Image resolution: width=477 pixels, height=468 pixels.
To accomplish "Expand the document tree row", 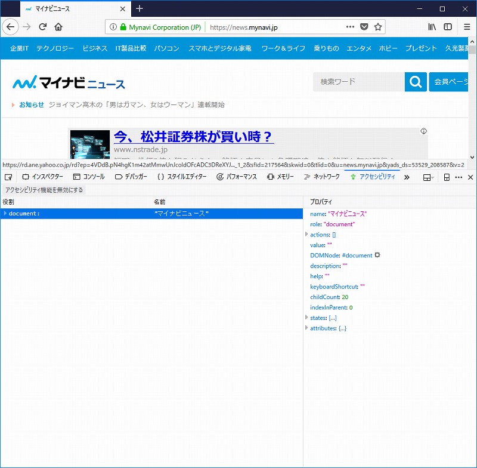I will (x=5, y=214).
